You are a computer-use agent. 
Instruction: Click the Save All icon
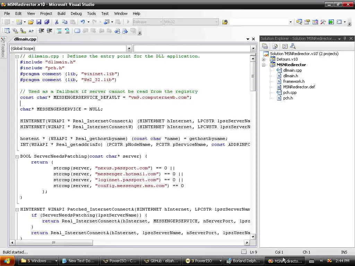47,22
